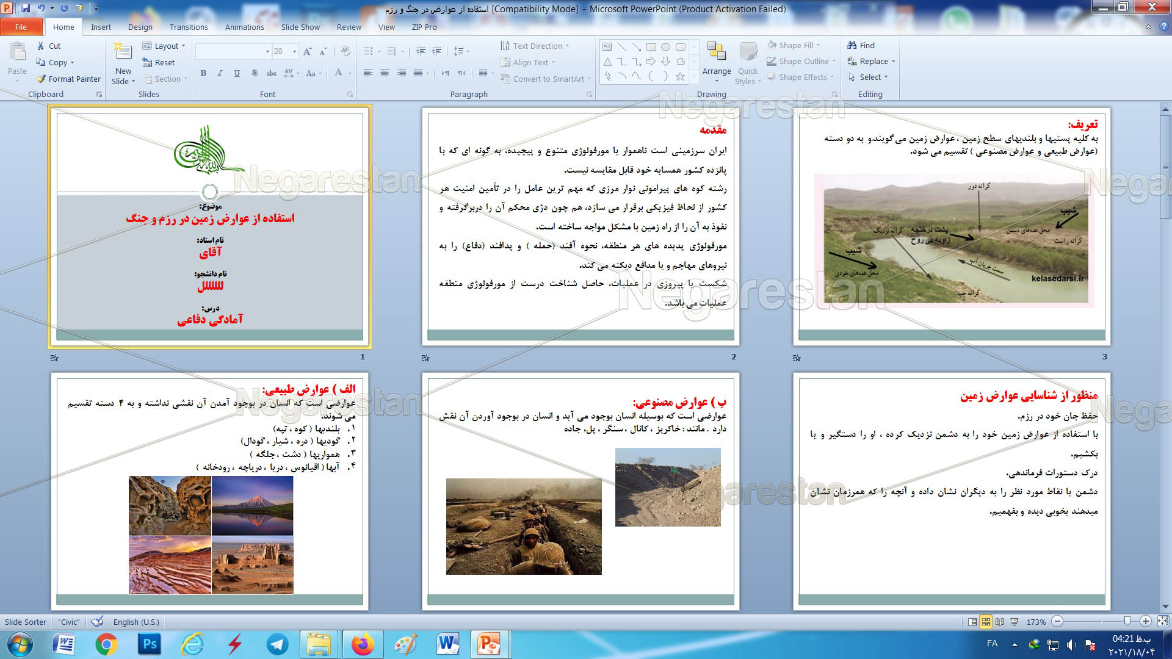1172x659 pixels.
Task: Switch to Reading View icon in status bar
Action: click(x=999, y=622)
